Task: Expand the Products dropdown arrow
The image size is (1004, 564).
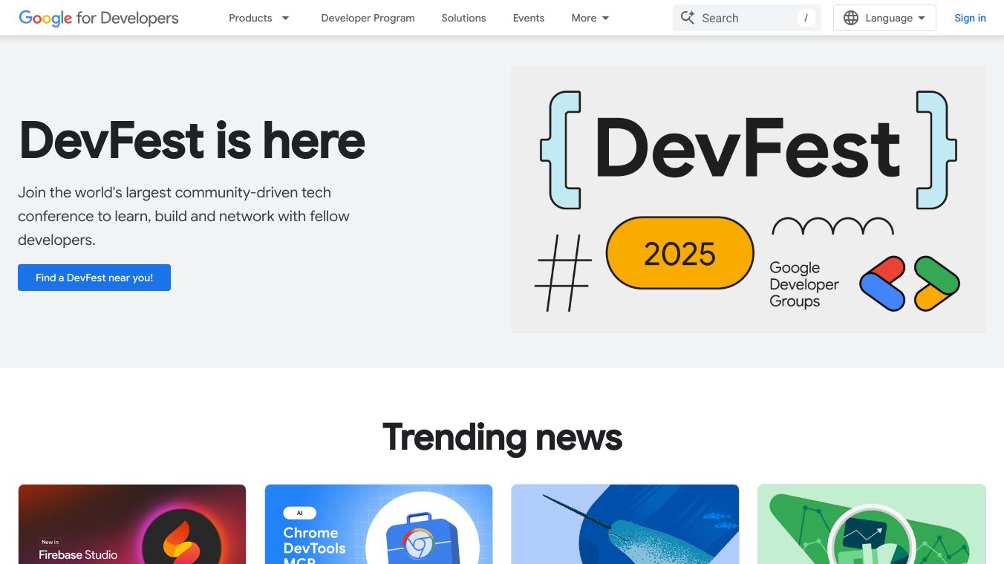Action: (285, 18)
